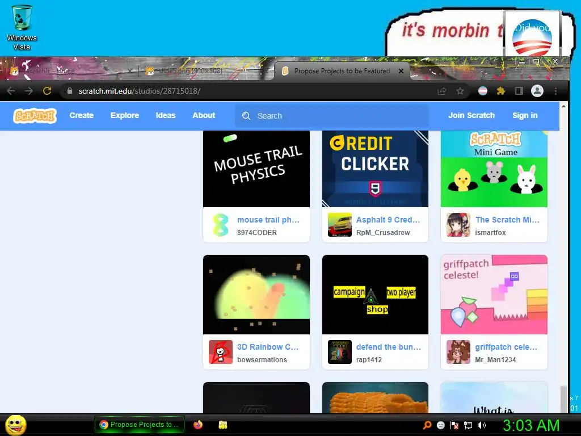Click username Mr_Man1234

pos(495,359)
